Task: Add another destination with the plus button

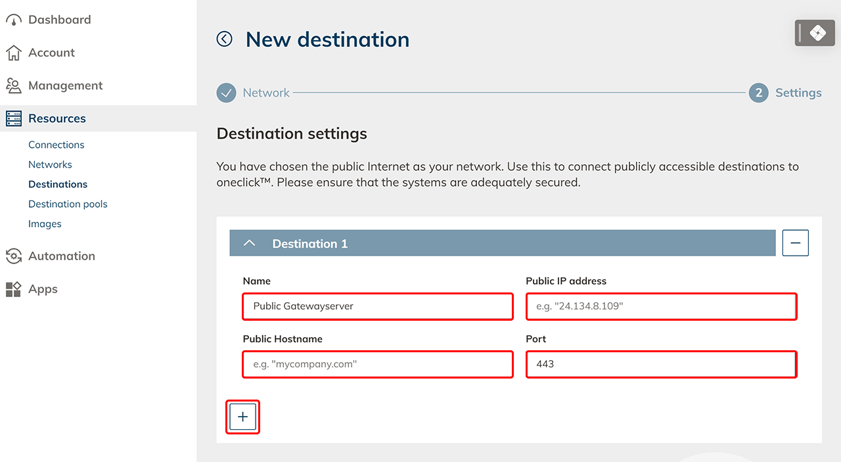Action: tap(243, 417)
